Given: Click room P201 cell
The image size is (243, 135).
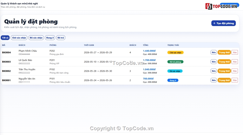Looking at the screenshot, I should [52, 60].
